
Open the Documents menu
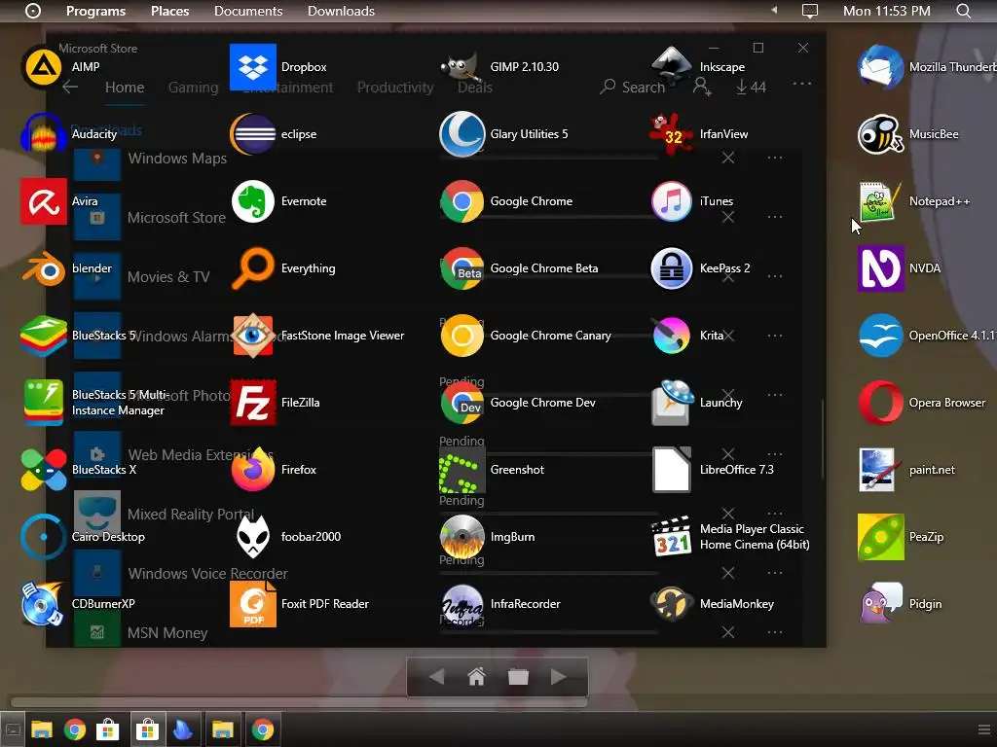[248, 11]
